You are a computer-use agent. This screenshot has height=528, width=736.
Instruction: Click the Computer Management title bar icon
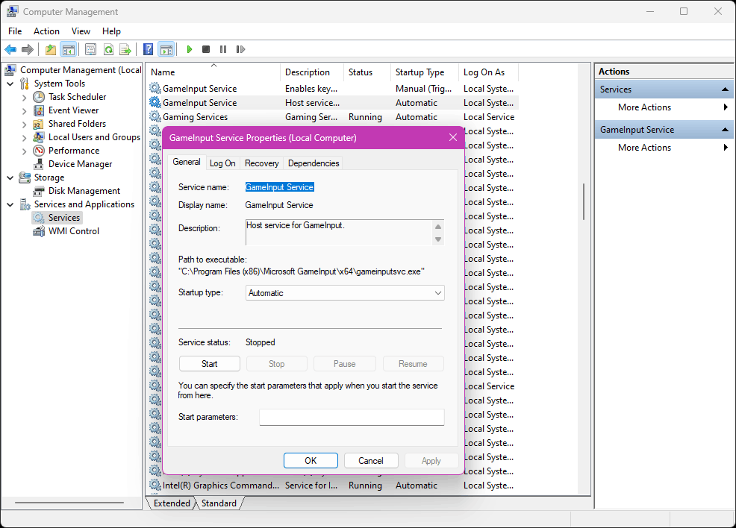click(x=12, y=11)
